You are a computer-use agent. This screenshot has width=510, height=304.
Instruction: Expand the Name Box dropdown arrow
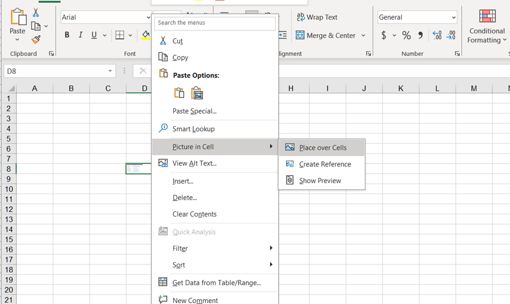[110, 71]
